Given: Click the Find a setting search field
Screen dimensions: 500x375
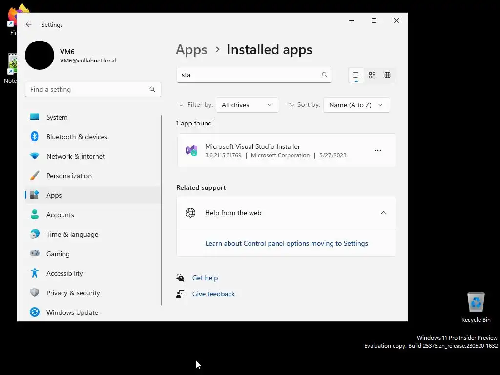Looking at the screenshot, I should (93, 90).
